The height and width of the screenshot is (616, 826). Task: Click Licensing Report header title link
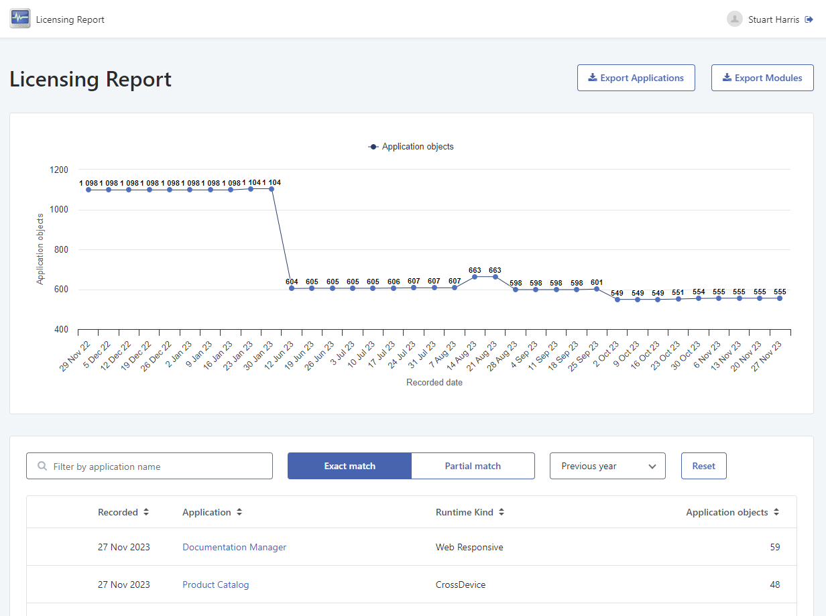pos(70,19)
